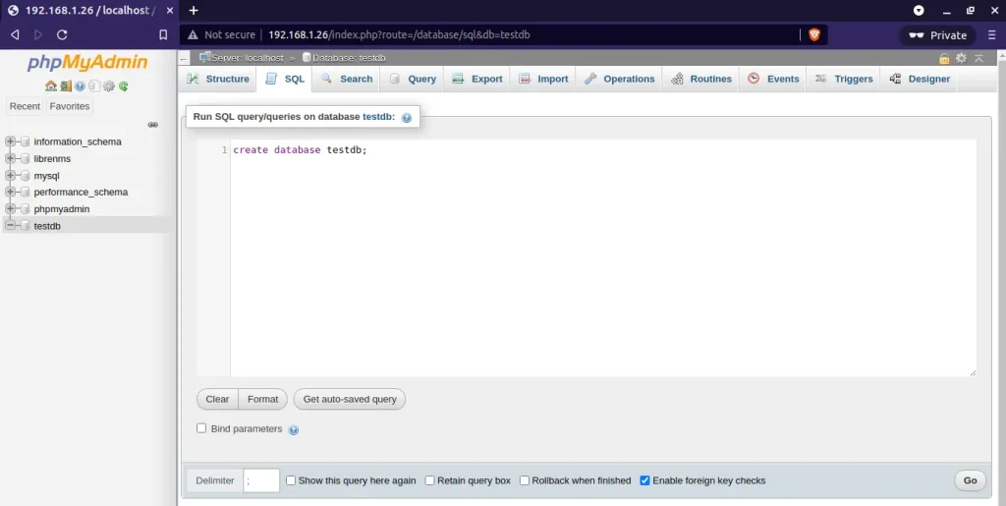The height and width of the screenshot is (506, 1006).
Task: Click the Favorites button in sidebar
Action: (70, 106)
